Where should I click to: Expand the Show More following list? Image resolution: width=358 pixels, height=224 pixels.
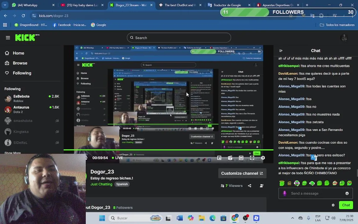click(12, 153)
